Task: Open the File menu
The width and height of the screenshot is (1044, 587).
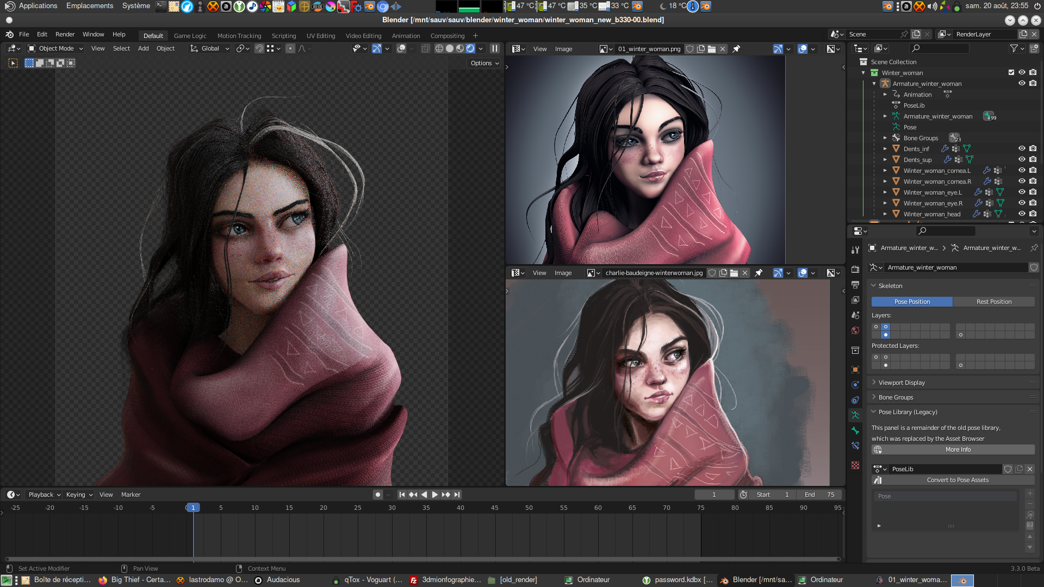Action: point(24,34)
